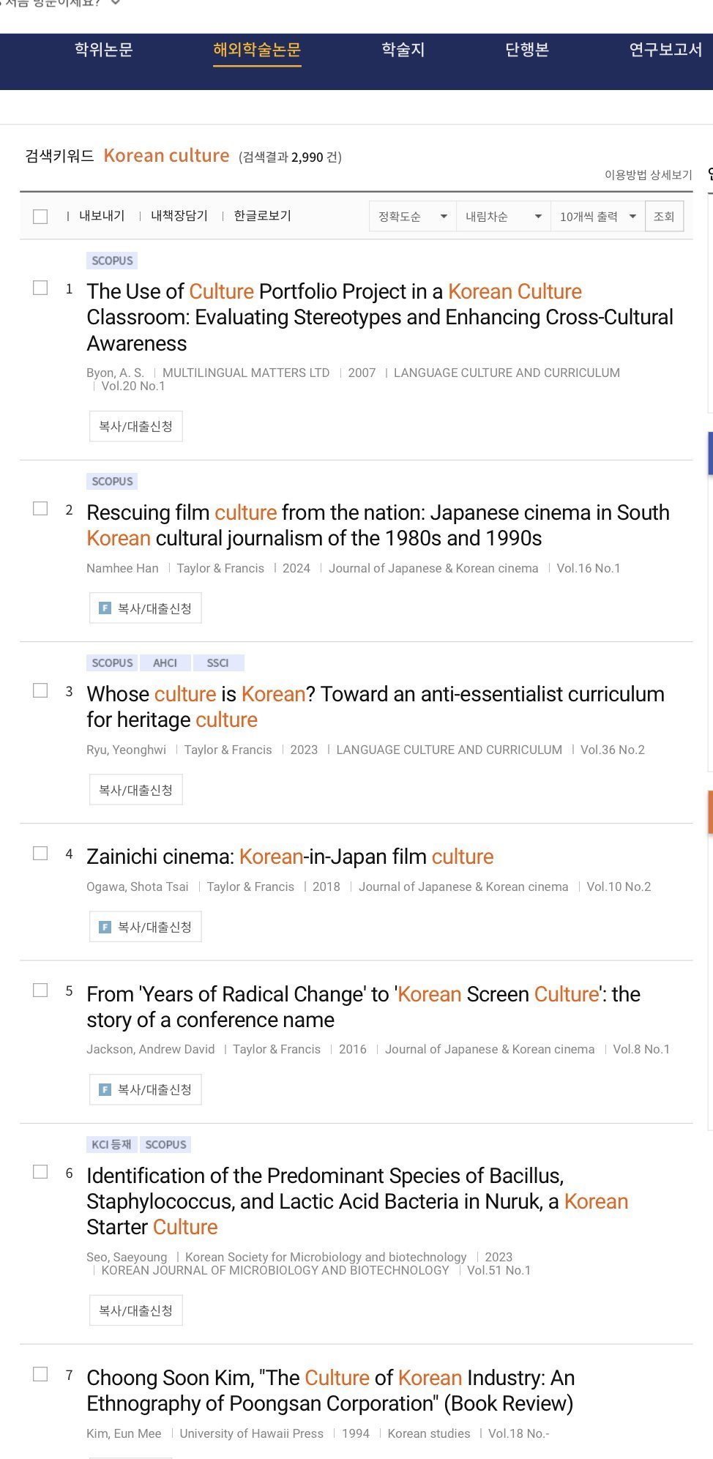Open the 내림차순 order dropdown
This screenshot has width=713, height=1459.
tap(503, 217)
